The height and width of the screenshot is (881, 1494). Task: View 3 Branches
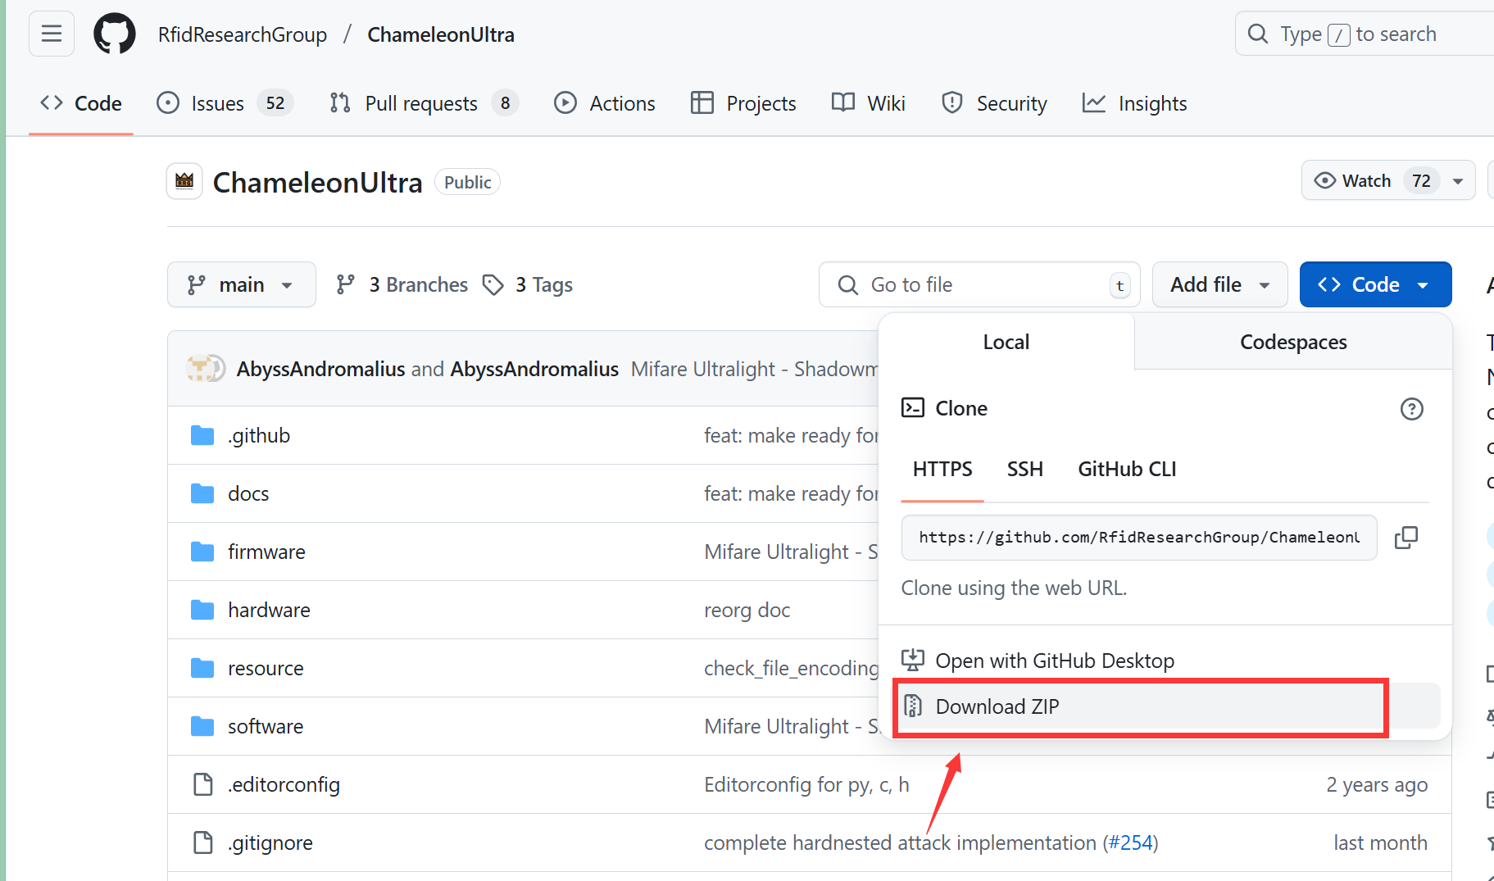coord(402,284)
